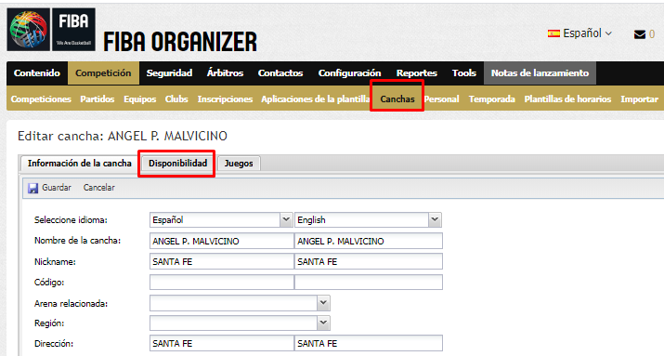Click Spanish Nickname field
This screenshot has width=664, height=356.
221,261
